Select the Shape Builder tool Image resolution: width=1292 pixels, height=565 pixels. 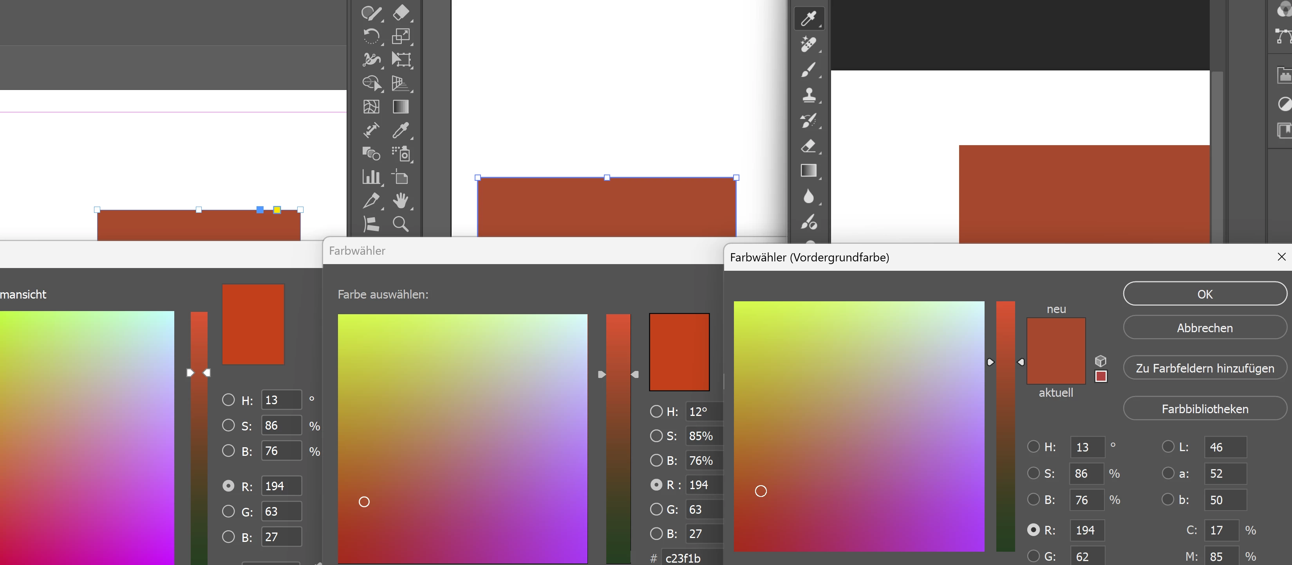point(371,83)
